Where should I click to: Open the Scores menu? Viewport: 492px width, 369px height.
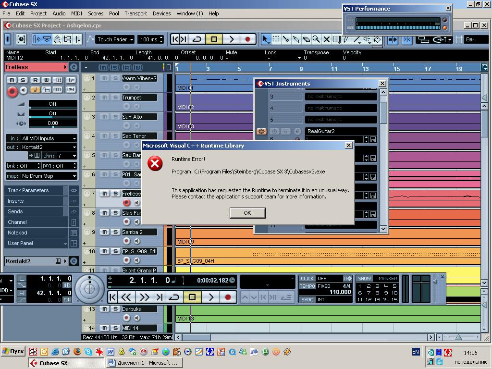(96, 13)
